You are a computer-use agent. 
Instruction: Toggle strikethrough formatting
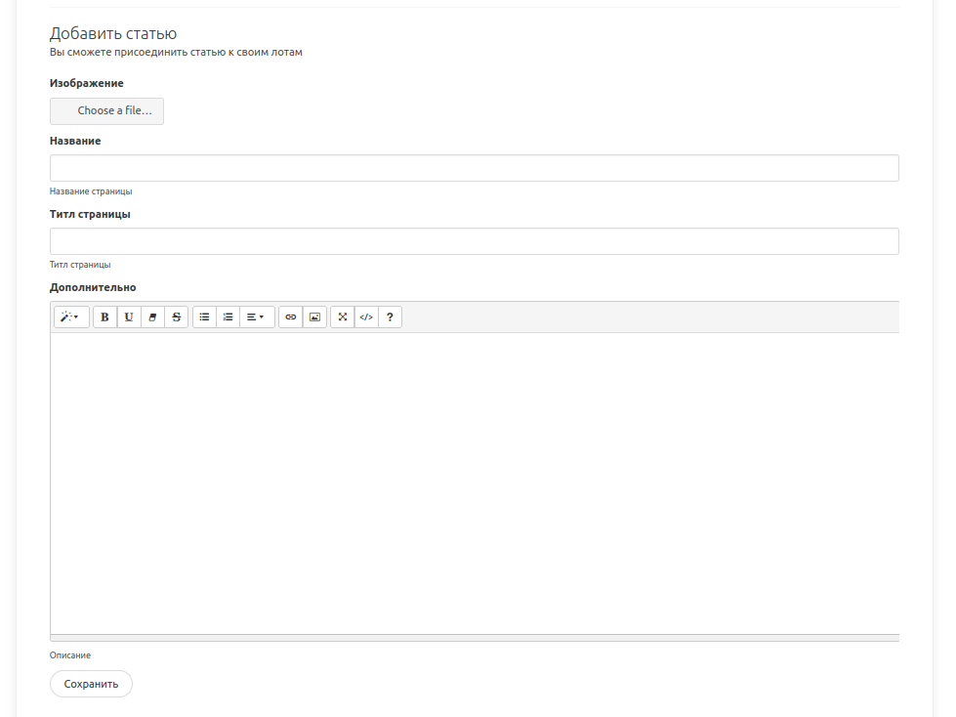click(x=176, y=317)
